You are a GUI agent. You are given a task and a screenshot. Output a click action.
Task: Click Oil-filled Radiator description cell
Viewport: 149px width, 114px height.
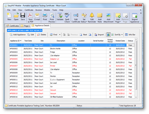(x=61, y=97)
